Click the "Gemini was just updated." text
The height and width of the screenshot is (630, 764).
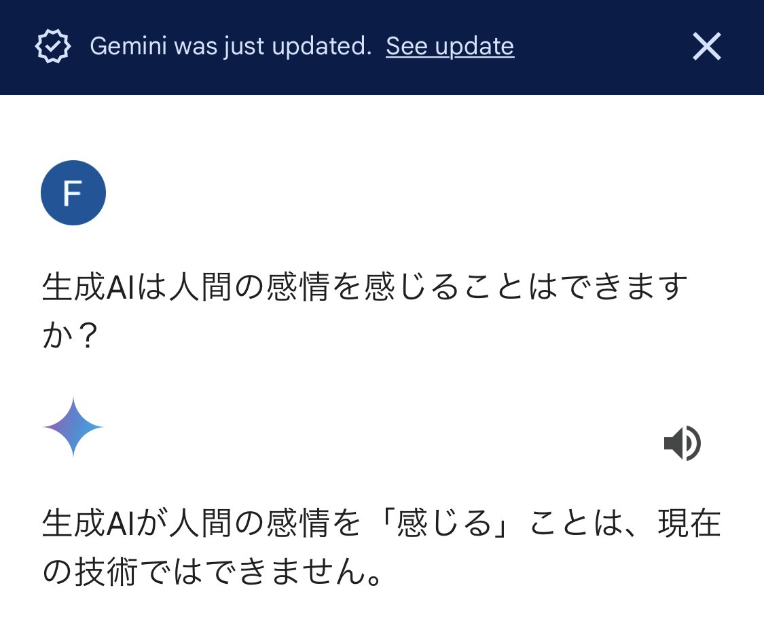[230, 46]
